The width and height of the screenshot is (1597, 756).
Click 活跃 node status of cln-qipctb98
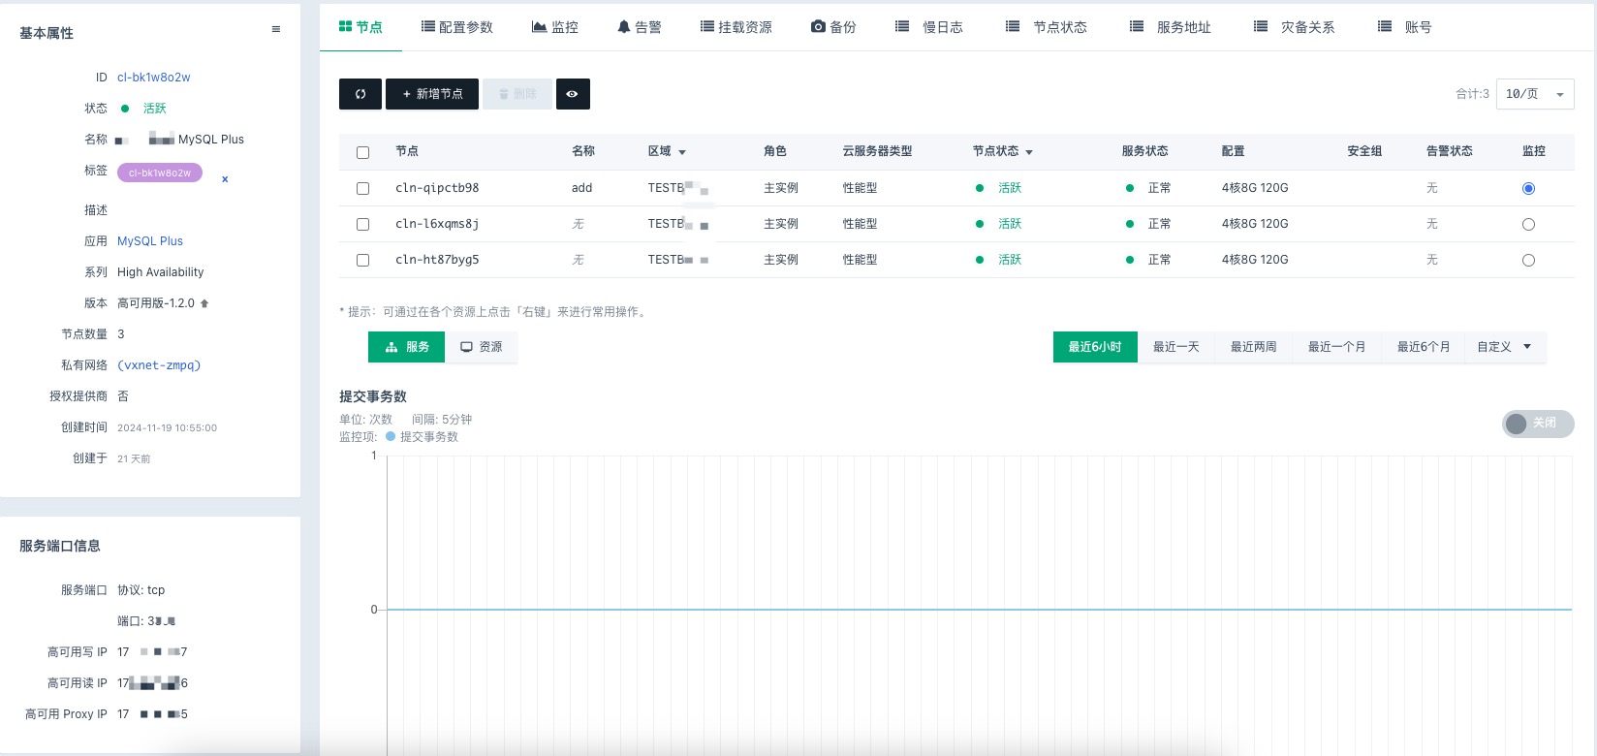coord(1010,188)
